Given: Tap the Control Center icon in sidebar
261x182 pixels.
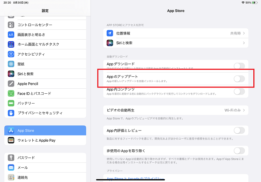Looking at the screenshot, I should (x=11, y=25).
